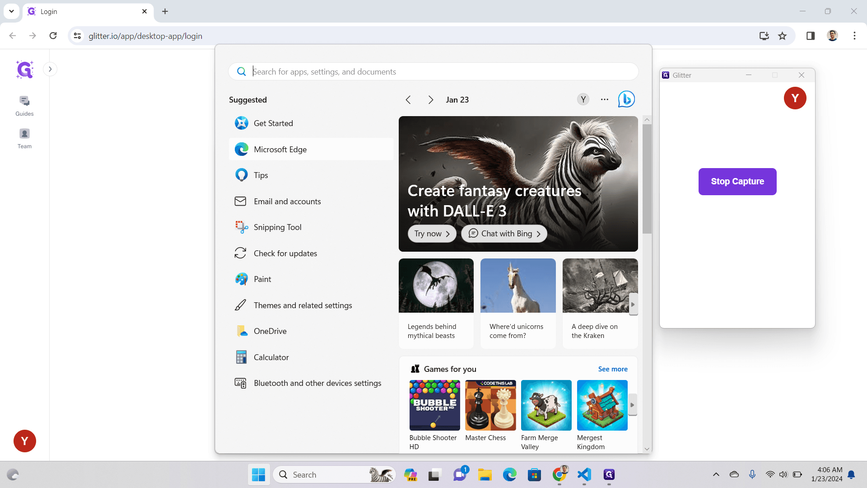Click Chat with Bing button
Viewport: 867px width, 488px height.
pos(504,234)
